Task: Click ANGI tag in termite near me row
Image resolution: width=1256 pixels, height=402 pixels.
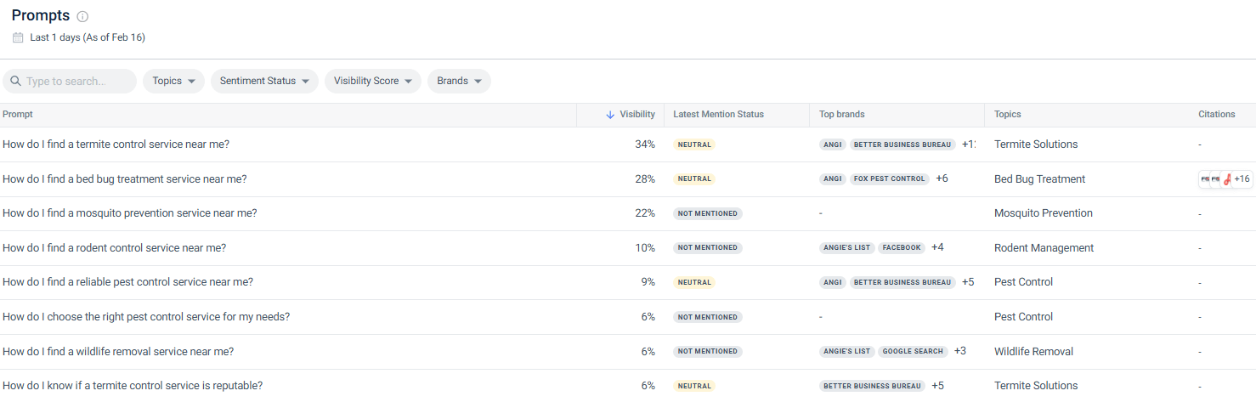Action: (833, 144)
